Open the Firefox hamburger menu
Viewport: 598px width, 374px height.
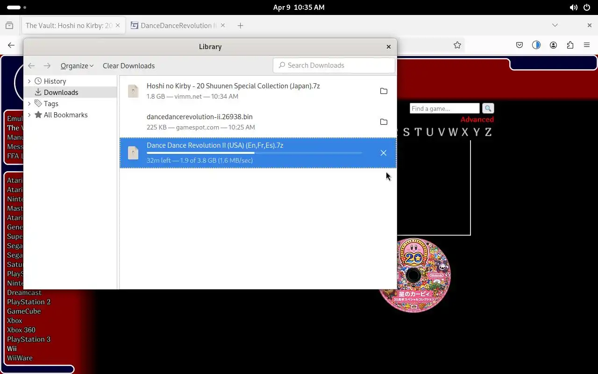(x=587, y=45)
